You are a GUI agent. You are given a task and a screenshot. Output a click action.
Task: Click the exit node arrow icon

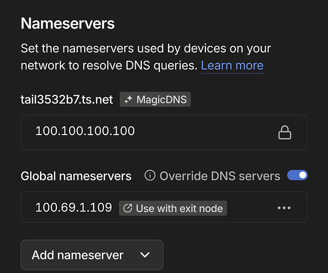coord(128,208)
